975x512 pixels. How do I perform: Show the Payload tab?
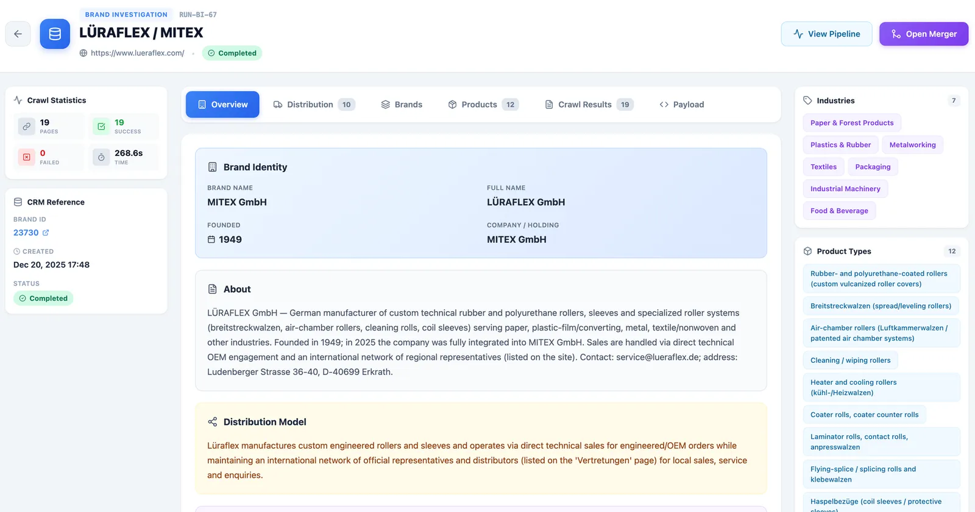[x=682, y=105]
